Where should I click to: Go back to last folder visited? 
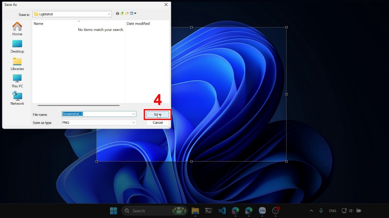click(118, 14)
